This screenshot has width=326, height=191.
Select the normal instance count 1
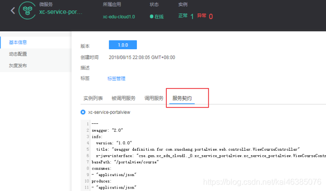tap(192, 16)
